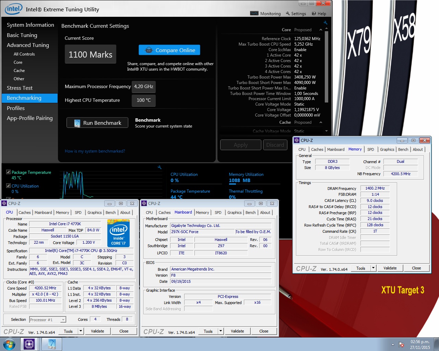Open Tools dropdown arrow in Mainboard window
This screenshot has height=351, width=439.
click(221, 331)
